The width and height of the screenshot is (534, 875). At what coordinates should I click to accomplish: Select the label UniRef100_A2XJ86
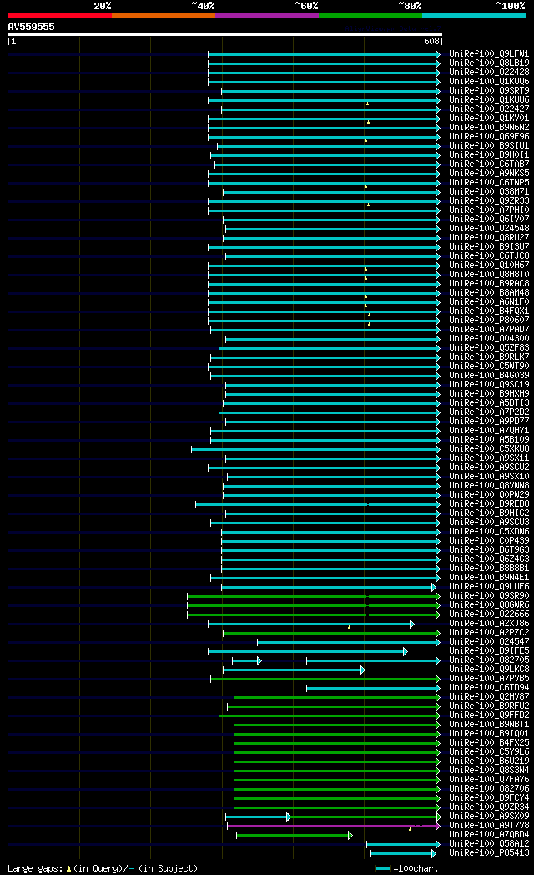point(489,624)
